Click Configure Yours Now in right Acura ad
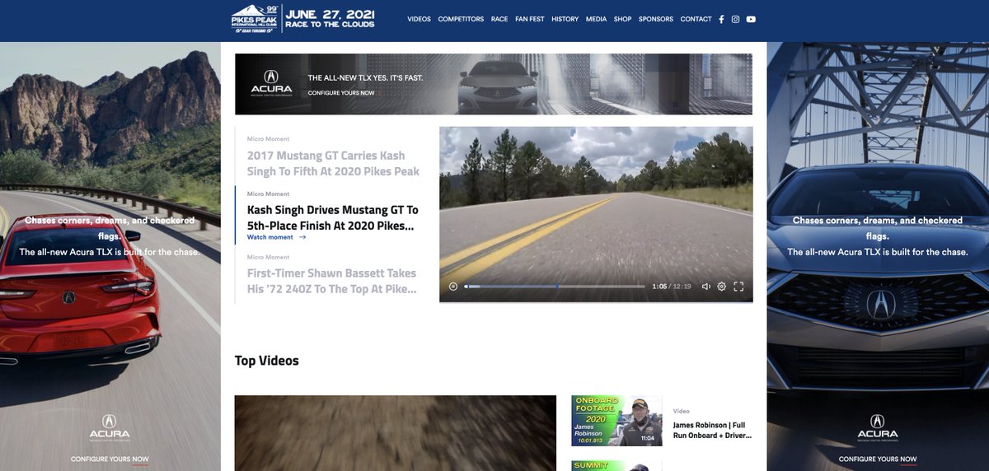This screenshot has height=471, width=989. point(878,459)
